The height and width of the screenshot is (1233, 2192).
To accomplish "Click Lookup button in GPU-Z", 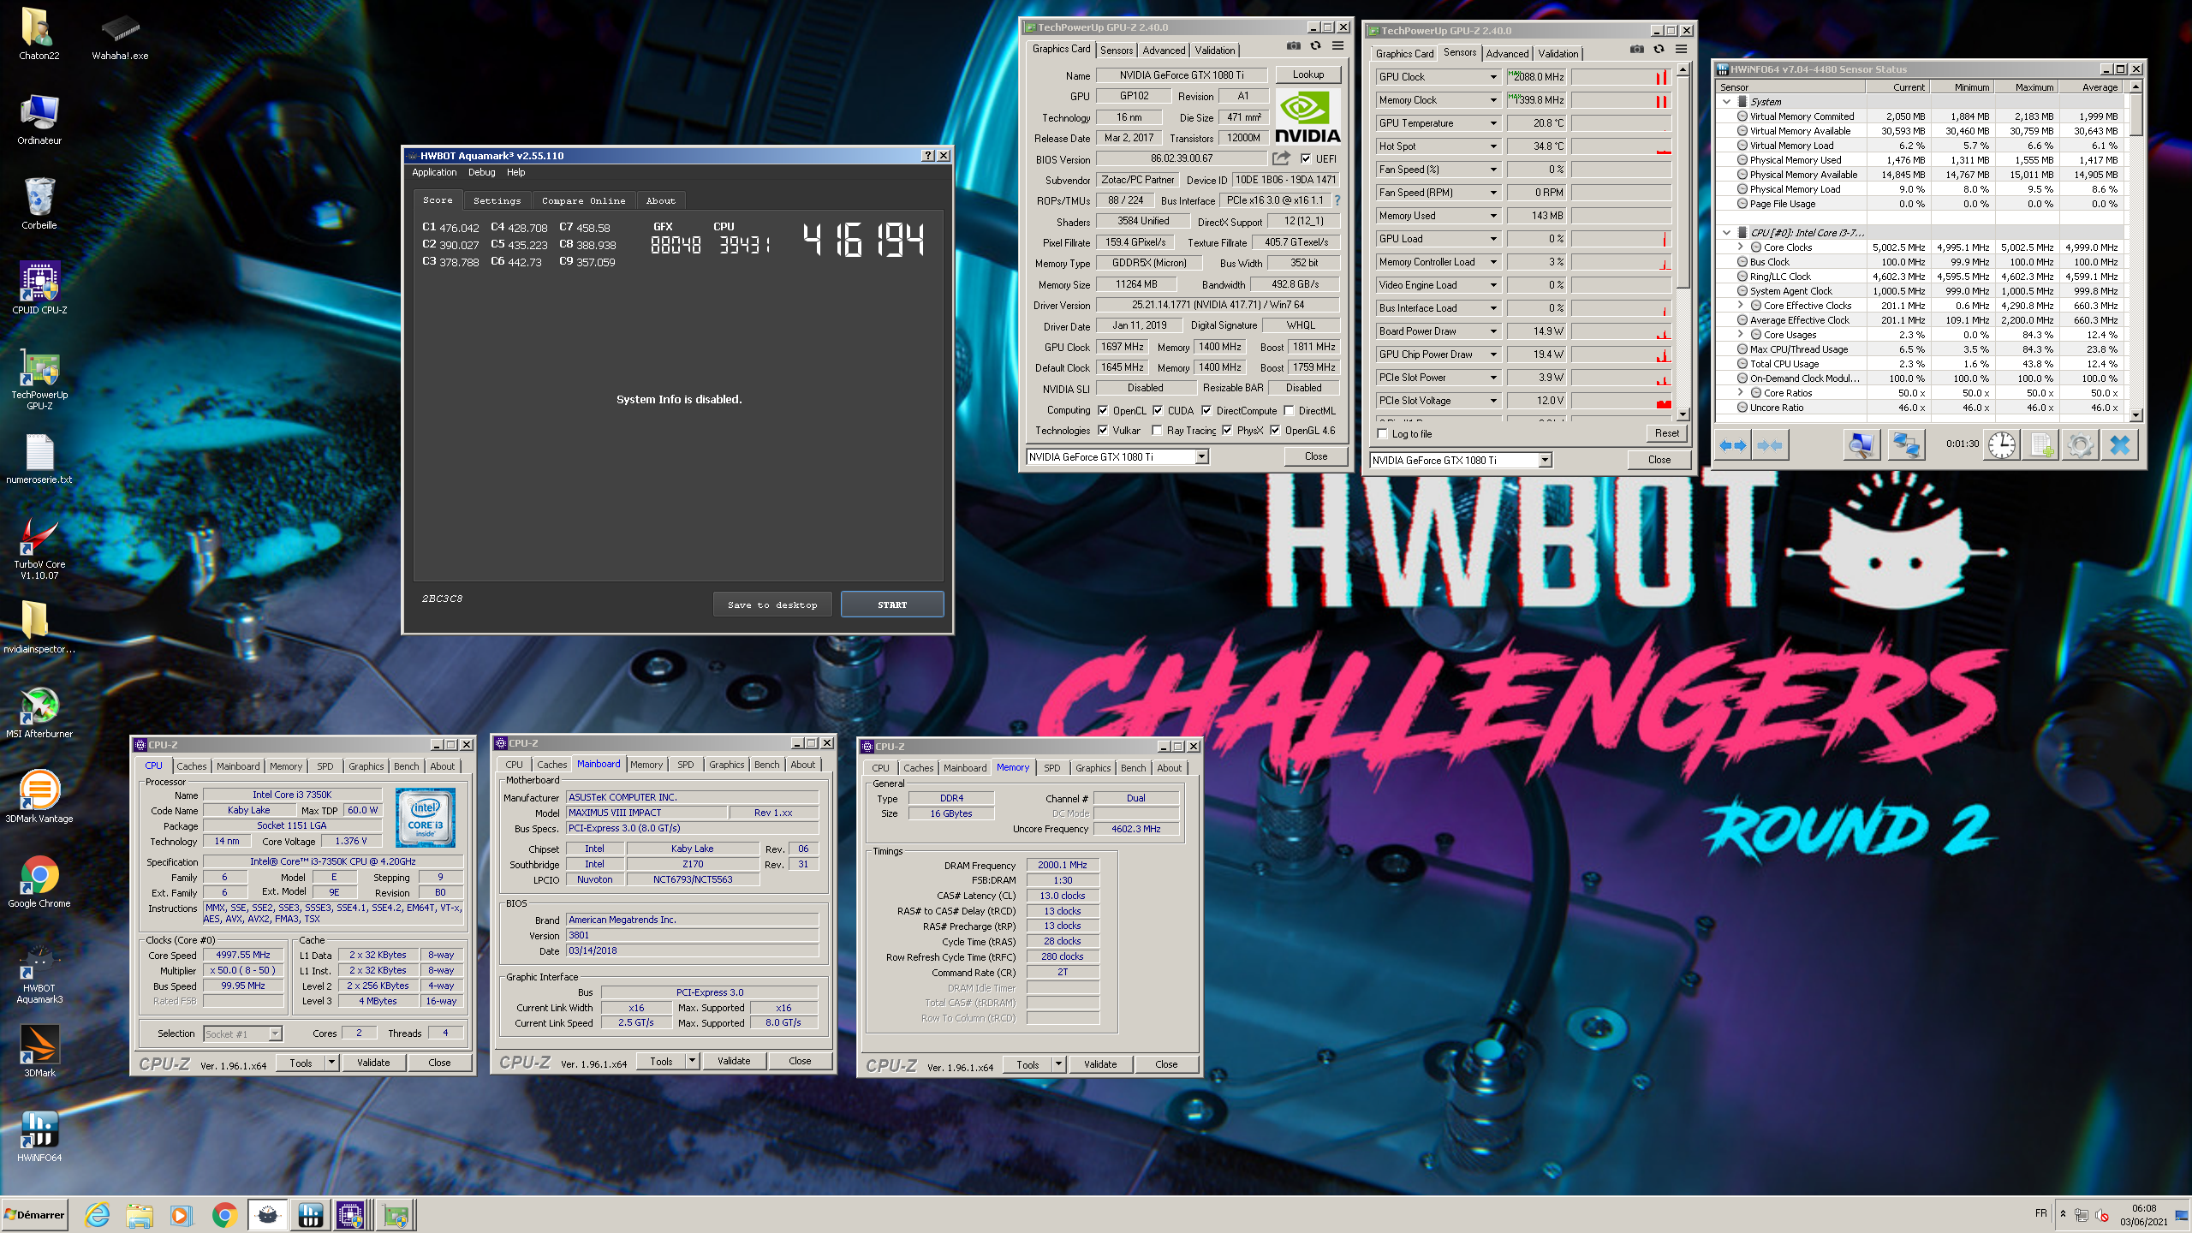I will [x=1307, y=74].
